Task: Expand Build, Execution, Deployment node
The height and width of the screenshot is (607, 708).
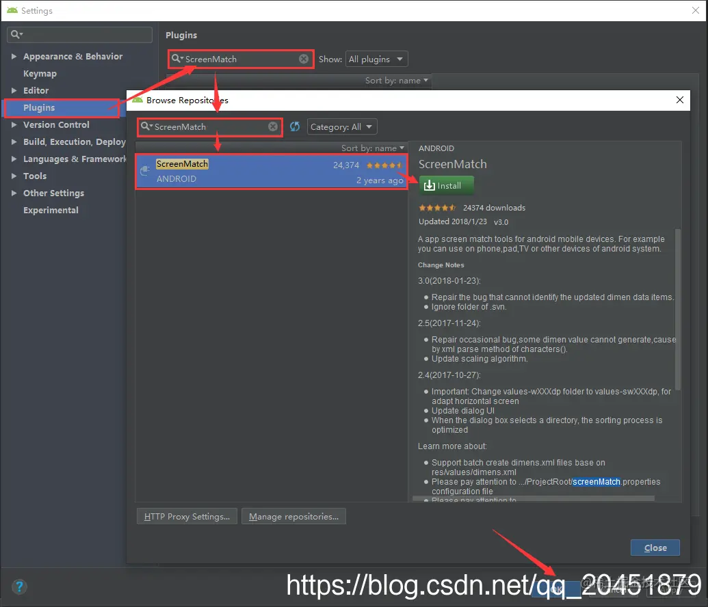Action: coord(14,141)
